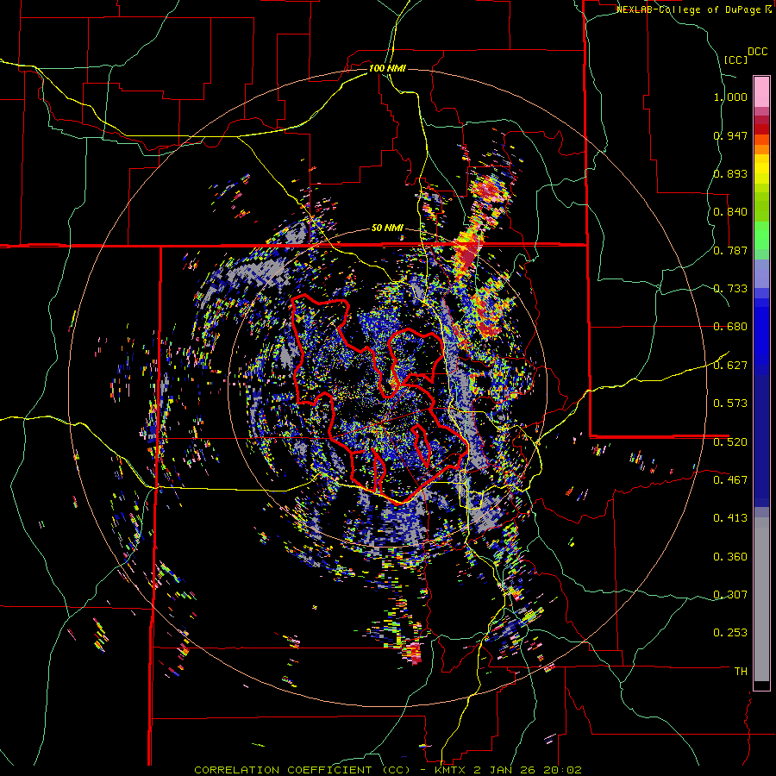Click the TH threshold label on the legend

tap(741, 672)
